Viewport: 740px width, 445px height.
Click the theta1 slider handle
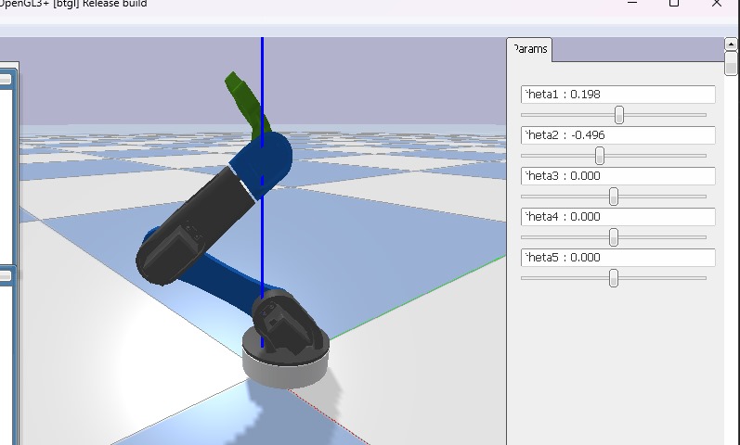619,115
